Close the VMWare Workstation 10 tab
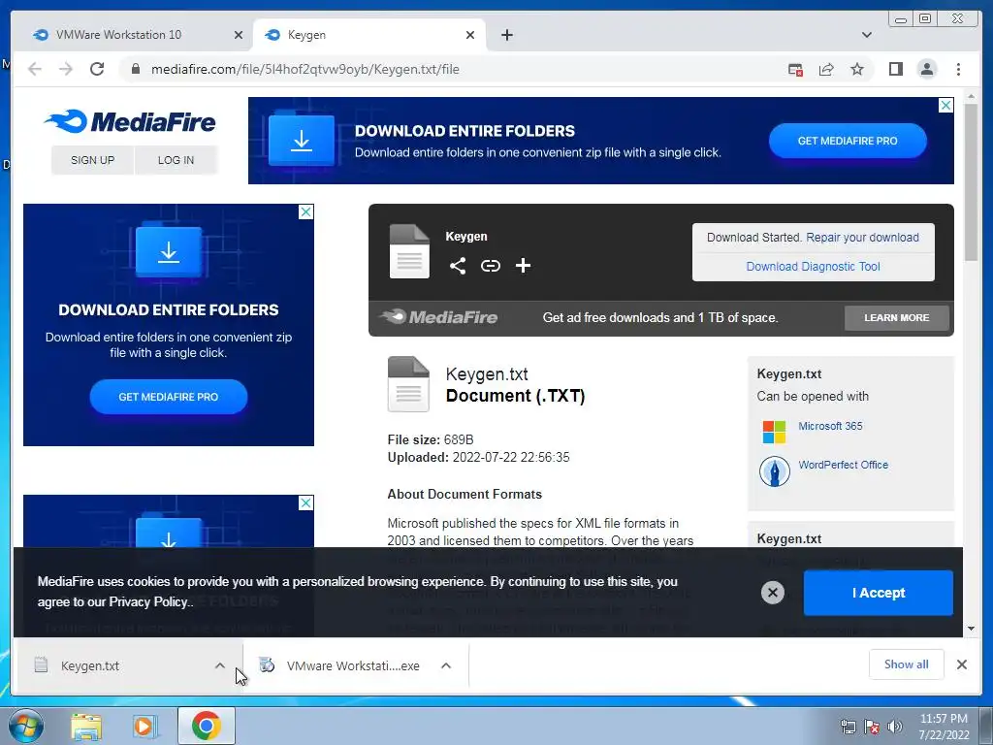This screenshot has width=993, height=745. coord(239,35)
